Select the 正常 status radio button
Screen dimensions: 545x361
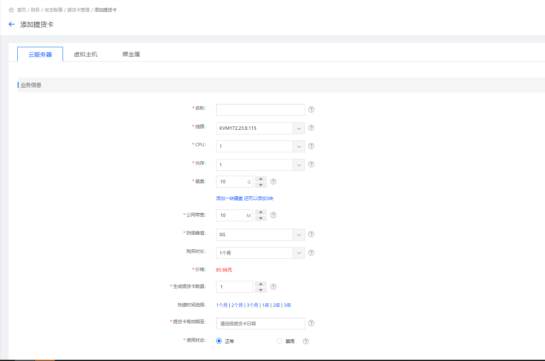tap(219, 341)
